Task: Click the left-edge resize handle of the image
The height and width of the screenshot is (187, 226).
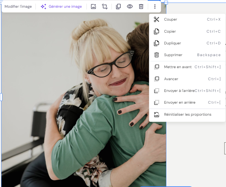Action: pyautogui.click(x=1, y=97)
